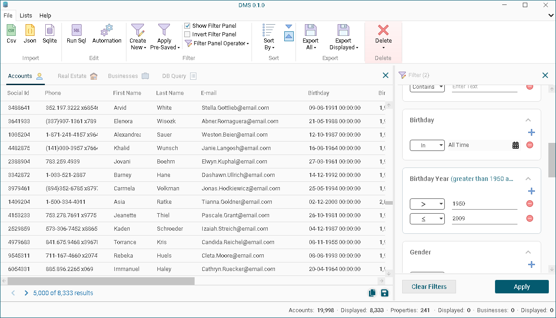Image resolution: width=556 pixels, height=318 pixels.
Task: Click the E-mail column header
Action: tap(208, 93)
